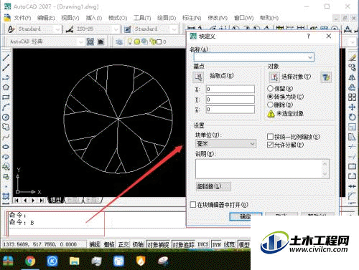Open Quick Select in block dialog
The image size is (359, 270).
click(326, 77)
